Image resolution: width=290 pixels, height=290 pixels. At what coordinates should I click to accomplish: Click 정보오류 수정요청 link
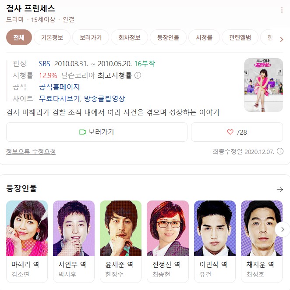tap(31, 151)
